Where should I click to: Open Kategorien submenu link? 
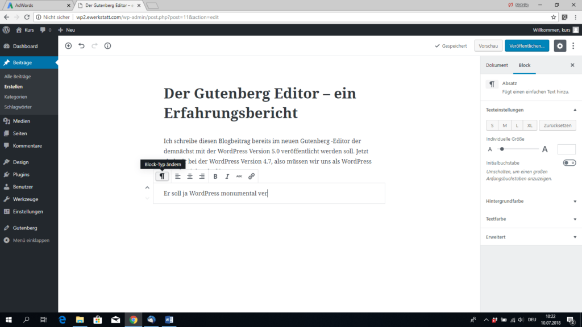point(15,97)
